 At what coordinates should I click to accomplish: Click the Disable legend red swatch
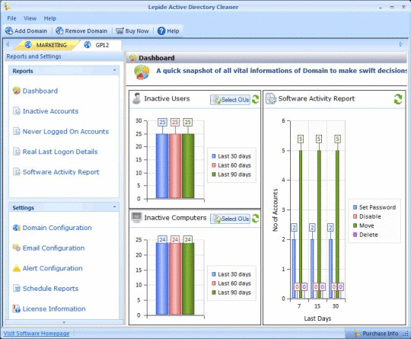(355, 216)
